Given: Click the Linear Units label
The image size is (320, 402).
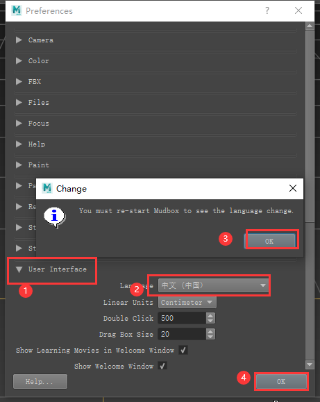Looking at the screenshot, I should (x=128, y=303).
